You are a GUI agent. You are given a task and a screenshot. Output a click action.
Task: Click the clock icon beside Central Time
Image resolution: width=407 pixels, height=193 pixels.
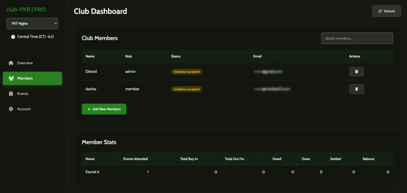[x=13, y=37]
